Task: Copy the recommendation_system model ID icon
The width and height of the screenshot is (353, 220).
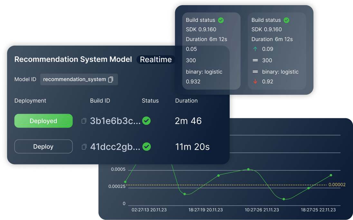Action: point(110,79)
